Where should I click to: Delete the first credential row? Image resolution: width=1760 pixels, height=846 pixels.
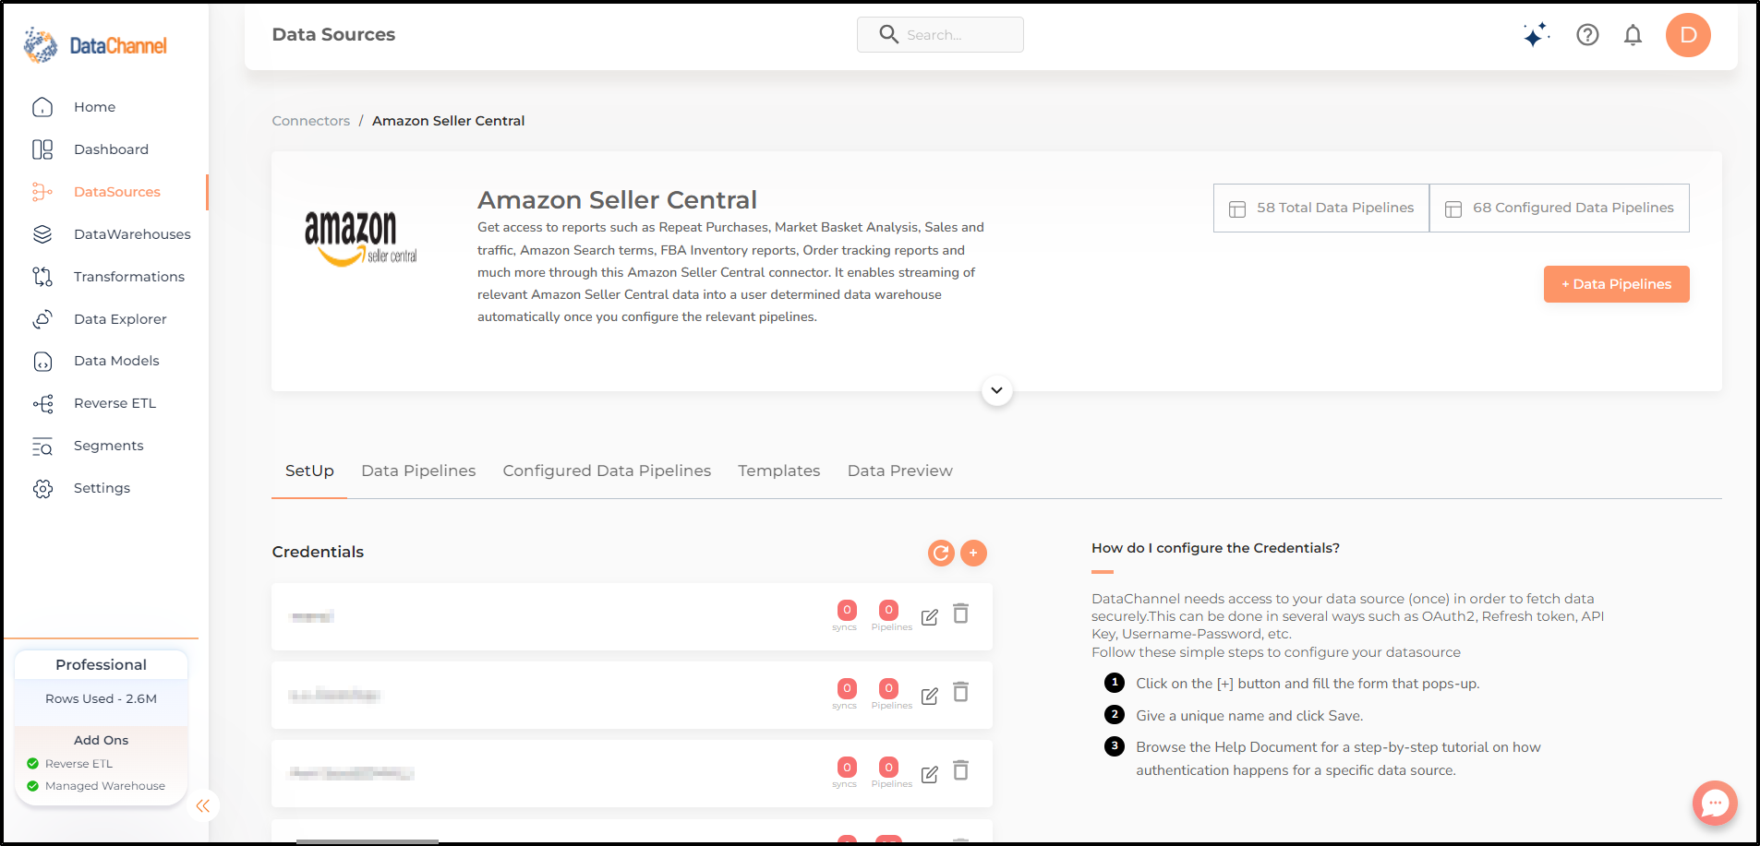960,614
